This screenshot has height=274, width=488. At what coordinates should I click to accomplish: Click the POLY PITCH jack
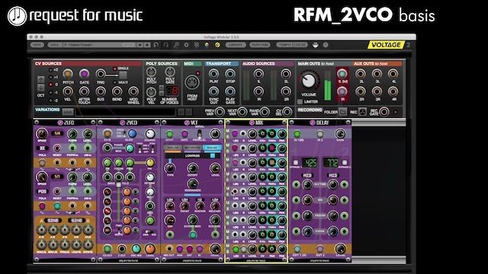151,72
